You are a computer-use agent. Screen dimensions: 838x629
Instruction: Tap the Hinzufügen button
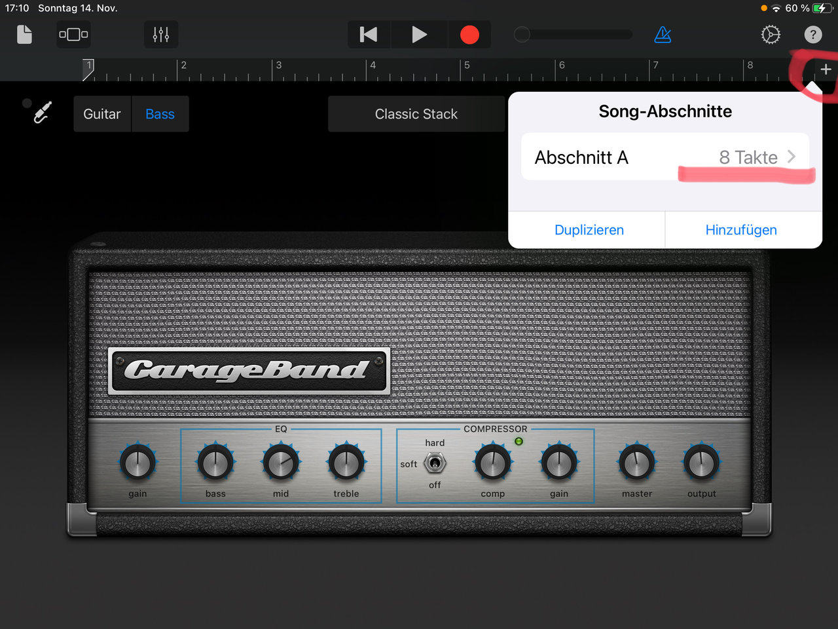[741, 230]
